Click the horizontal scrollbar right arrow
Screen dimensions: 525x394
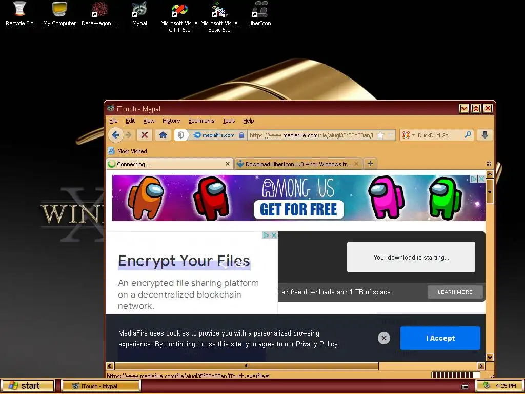pos(481,366)
